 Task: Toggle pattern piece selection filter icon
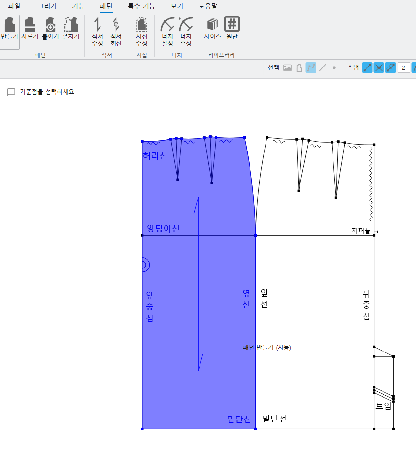(299, 68)
